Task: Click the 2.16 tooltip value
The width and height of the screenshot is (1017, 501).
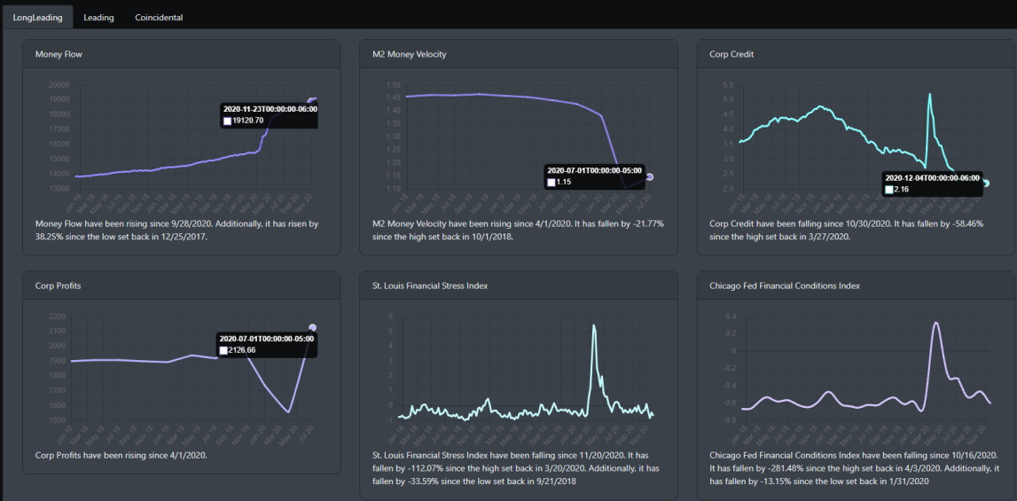Action: point(903,189)
